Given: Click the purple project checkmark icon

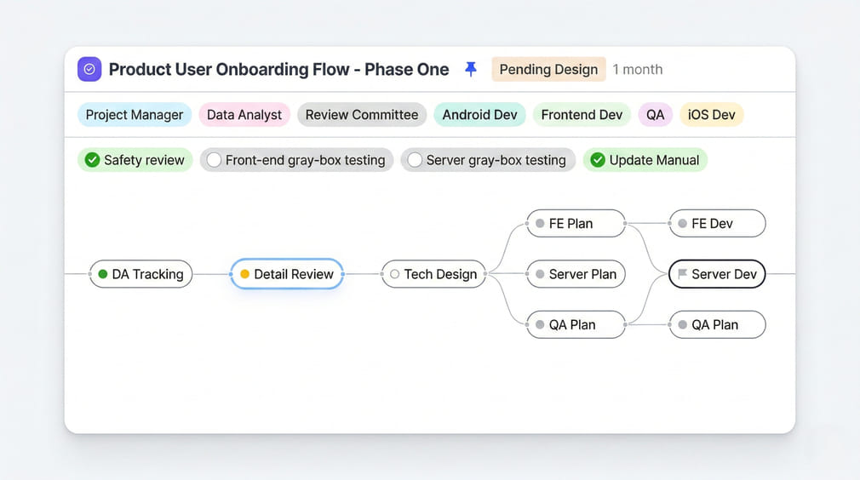Looking at the screenshot, I should (x=89, y=69).
